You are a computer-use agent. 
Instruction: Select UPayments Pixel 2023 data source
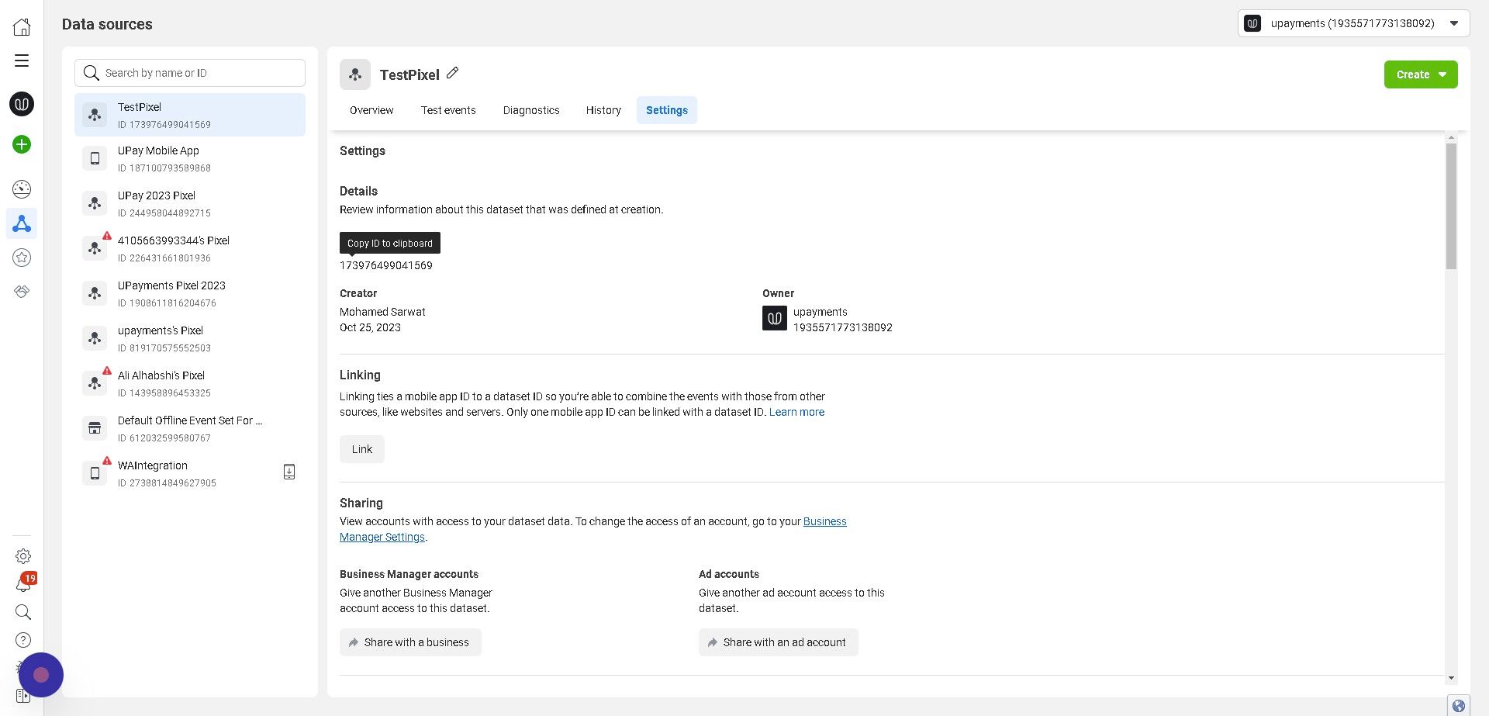190,293
